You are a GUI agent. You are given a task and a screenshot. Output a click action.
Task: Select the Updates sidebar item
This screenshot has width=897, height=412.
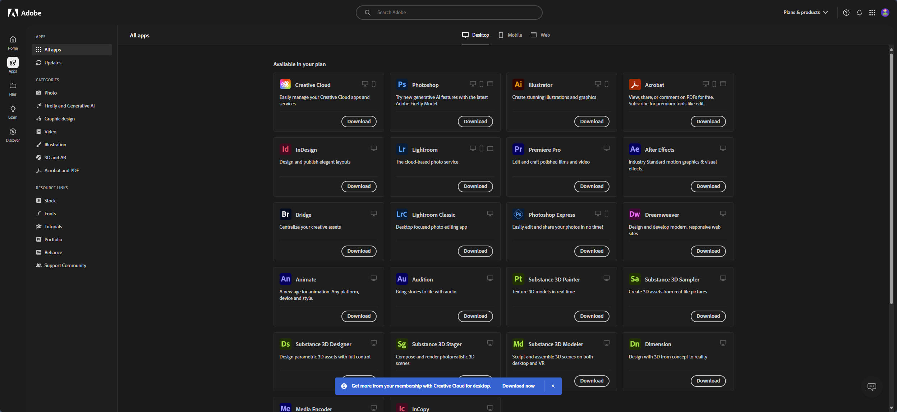[x=53, y=63]
